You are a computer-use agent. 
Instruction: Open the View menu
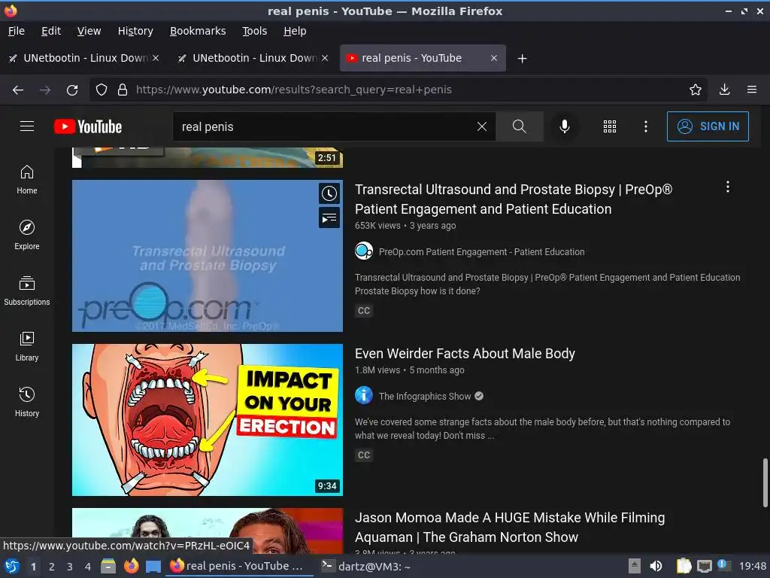click(89, 31)
